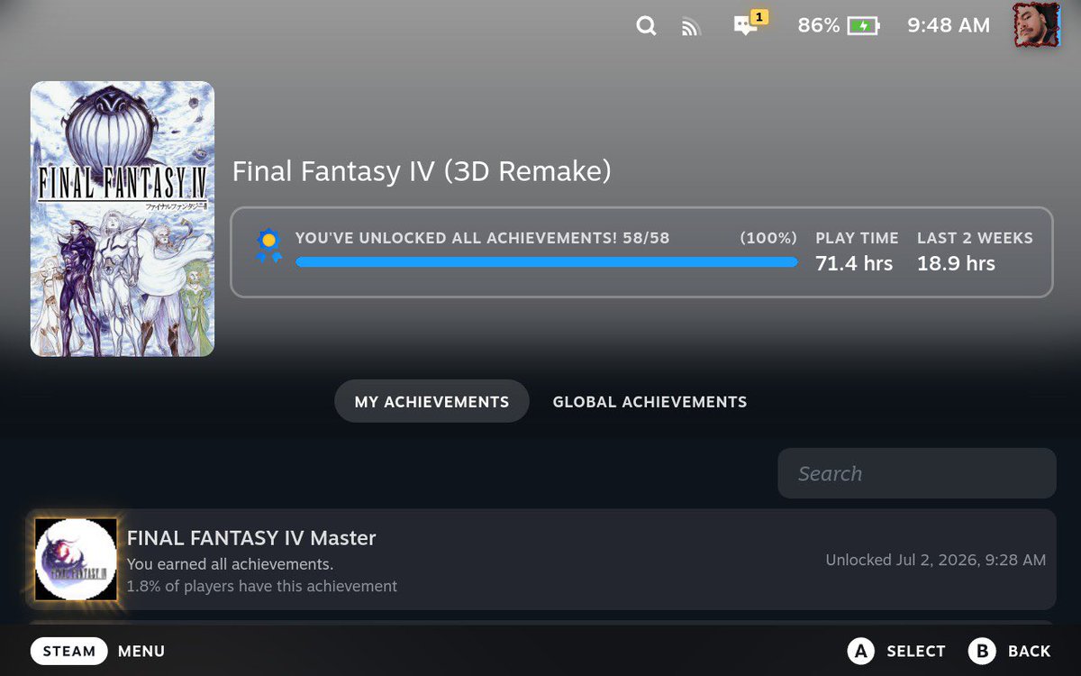
Task: Open the FINAL FANTASY IV Master achievement icon
Action: point(76,559)
